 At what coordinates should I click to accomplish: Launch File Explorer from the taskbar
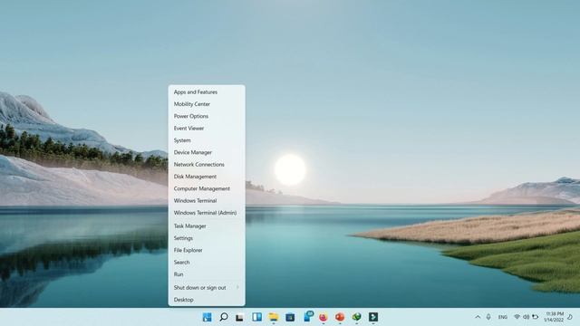coord(274,317)
